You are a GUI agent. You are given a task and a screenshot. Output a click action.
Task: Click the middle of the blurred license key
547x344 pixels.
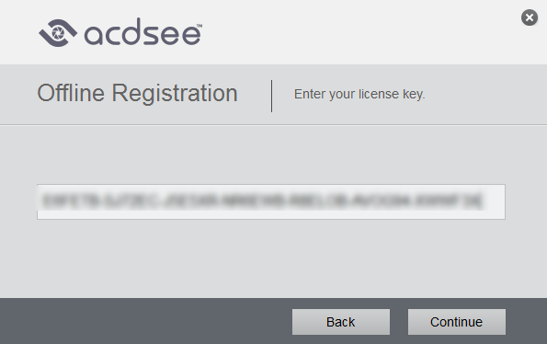point(262,201)
